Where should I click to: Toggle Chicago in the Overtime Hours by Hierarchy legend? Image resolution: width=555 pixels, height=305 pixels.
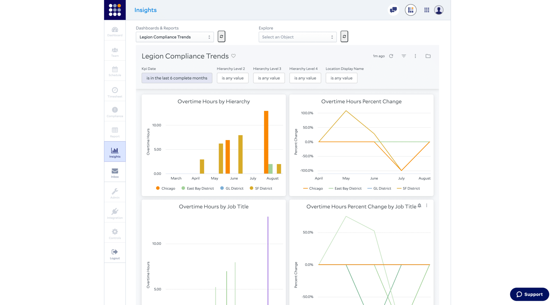click(x=166, y=188)
